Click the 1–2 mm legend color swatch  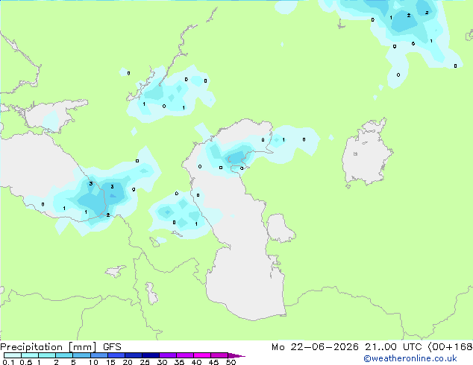[47, 355]
